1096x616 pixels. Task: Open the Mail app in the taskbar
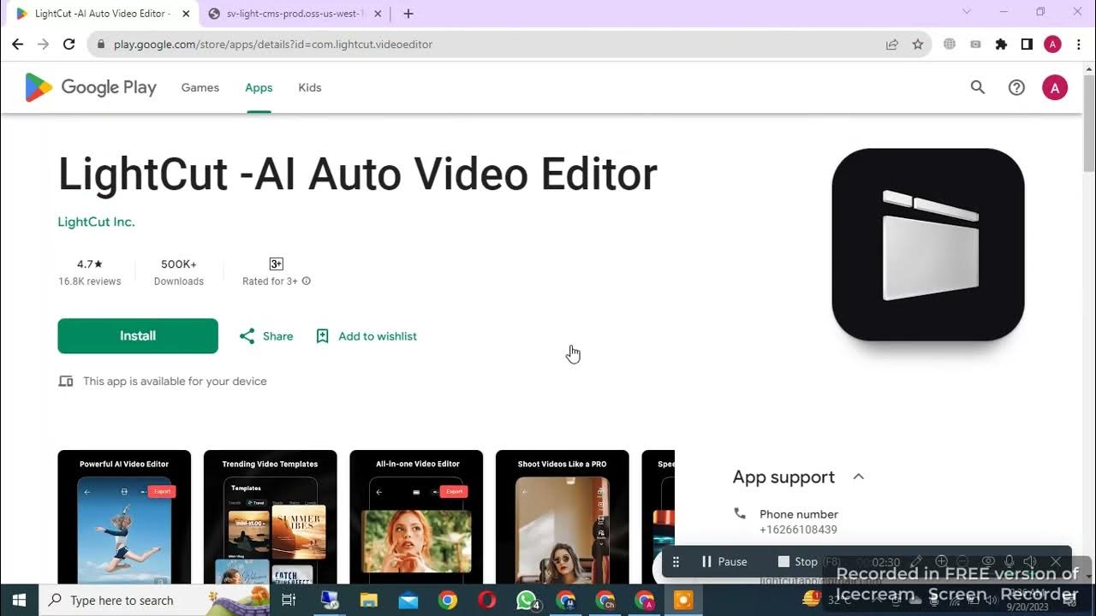click(408, 601)
